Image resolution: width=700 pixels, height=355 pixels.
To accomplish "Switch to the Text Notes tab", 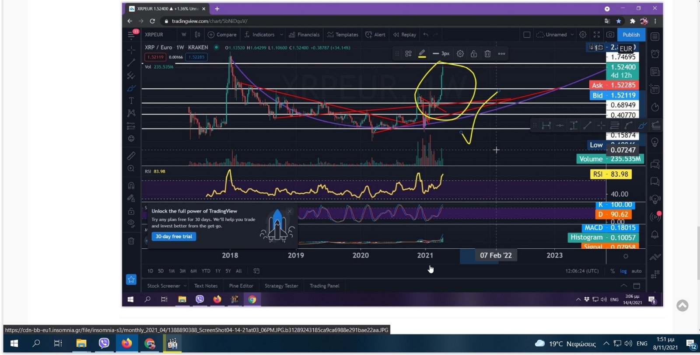I will 206,286.
